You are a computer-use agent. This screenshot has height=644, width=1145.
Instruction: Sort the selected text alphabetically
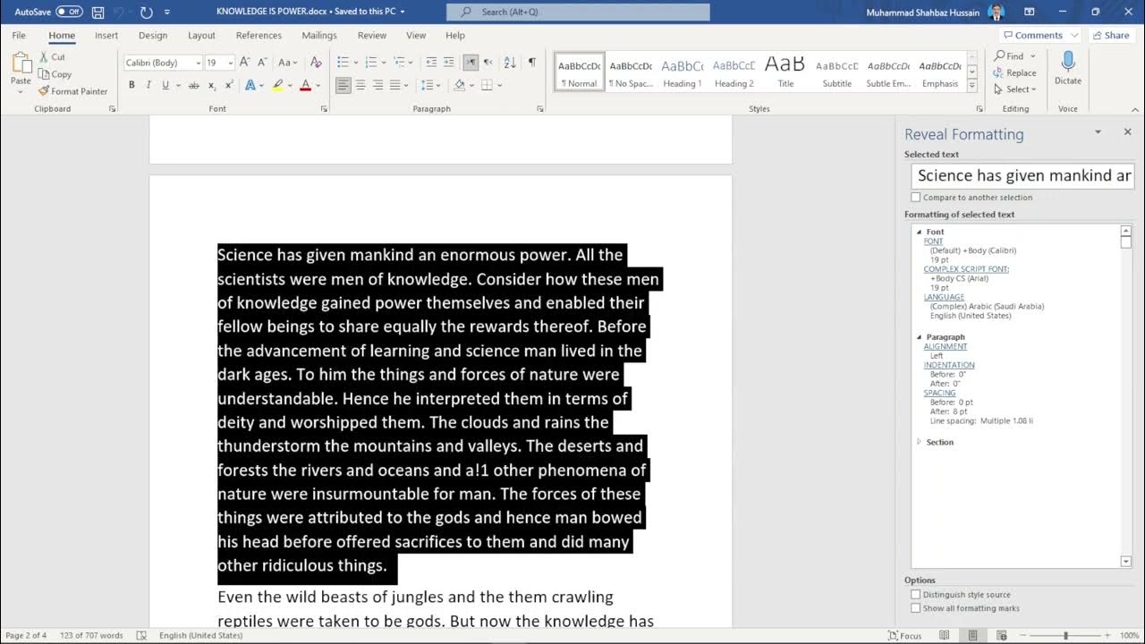pyautogui.click(x=510, y=63)
